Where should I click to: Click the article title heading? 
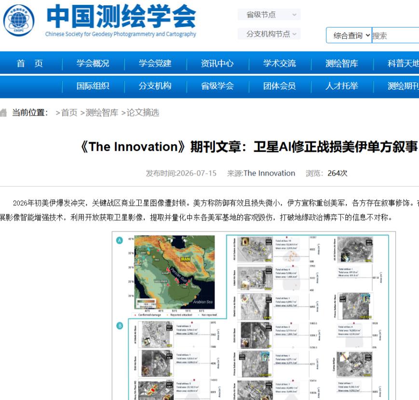[x=248, y=147]
